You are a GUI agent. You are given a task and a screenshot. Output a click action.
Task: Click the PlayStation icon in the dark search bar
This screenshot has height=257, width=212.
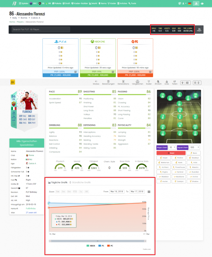tap(199, 30)
